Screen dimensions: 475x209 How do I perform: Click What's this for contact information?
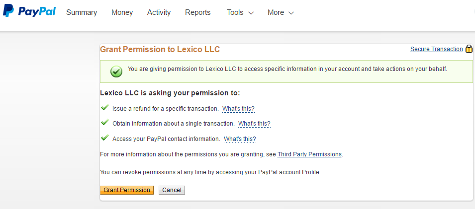click(240, 139)
